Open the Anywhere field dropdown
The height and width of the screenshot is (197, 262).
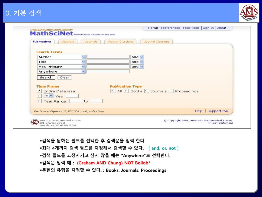coord(61,72)
